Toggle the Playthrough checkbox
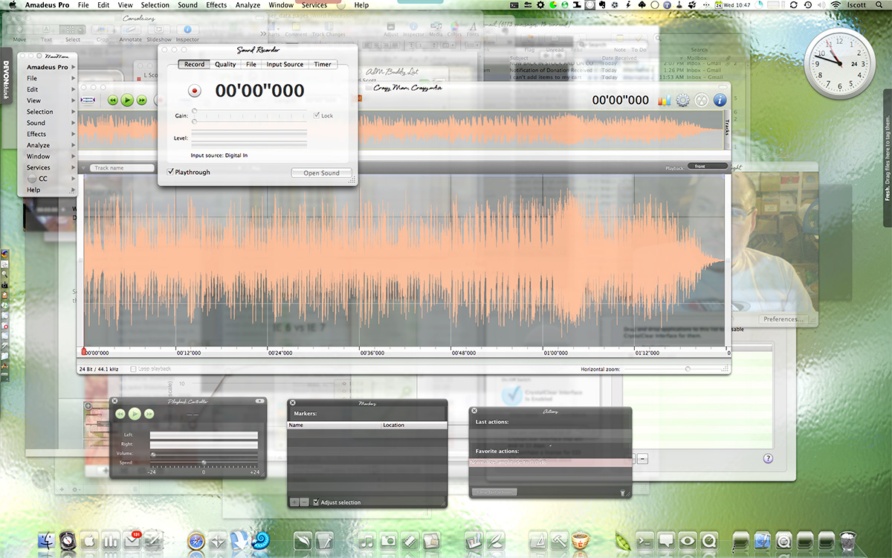 [x=171, y=172]
